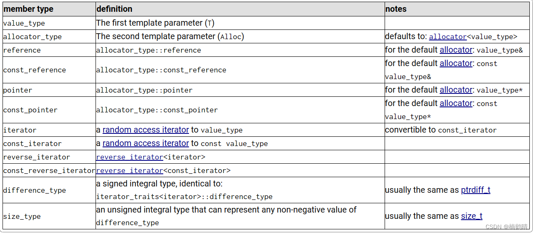Click the difference_type member type cell

[x=35, y=190]
